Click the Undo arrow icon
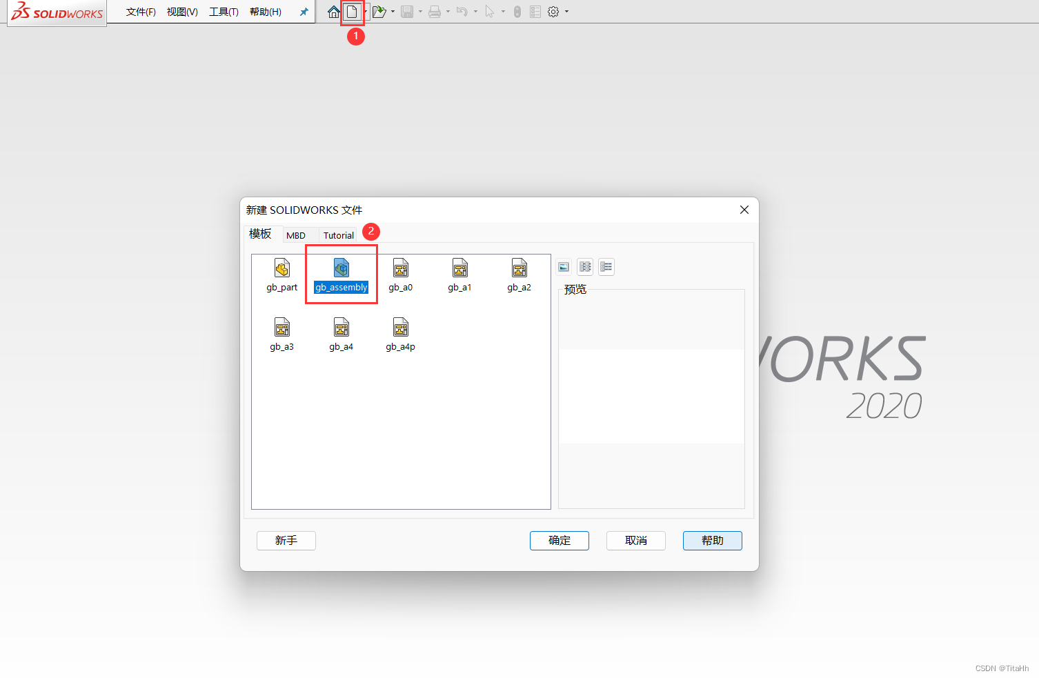1039x678 pixels. coord(462,12)
